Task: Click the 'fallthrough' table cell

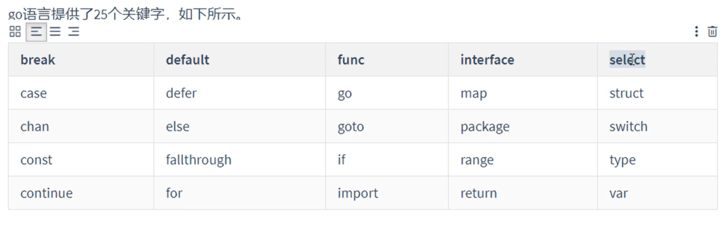Action: tap(239, 160)
